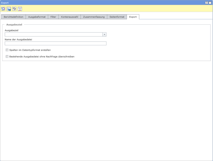This screenshot has height=161, width=213.
Task: Click the bold 'Ausgabeziel' group heading
Action: pos(14,25)
